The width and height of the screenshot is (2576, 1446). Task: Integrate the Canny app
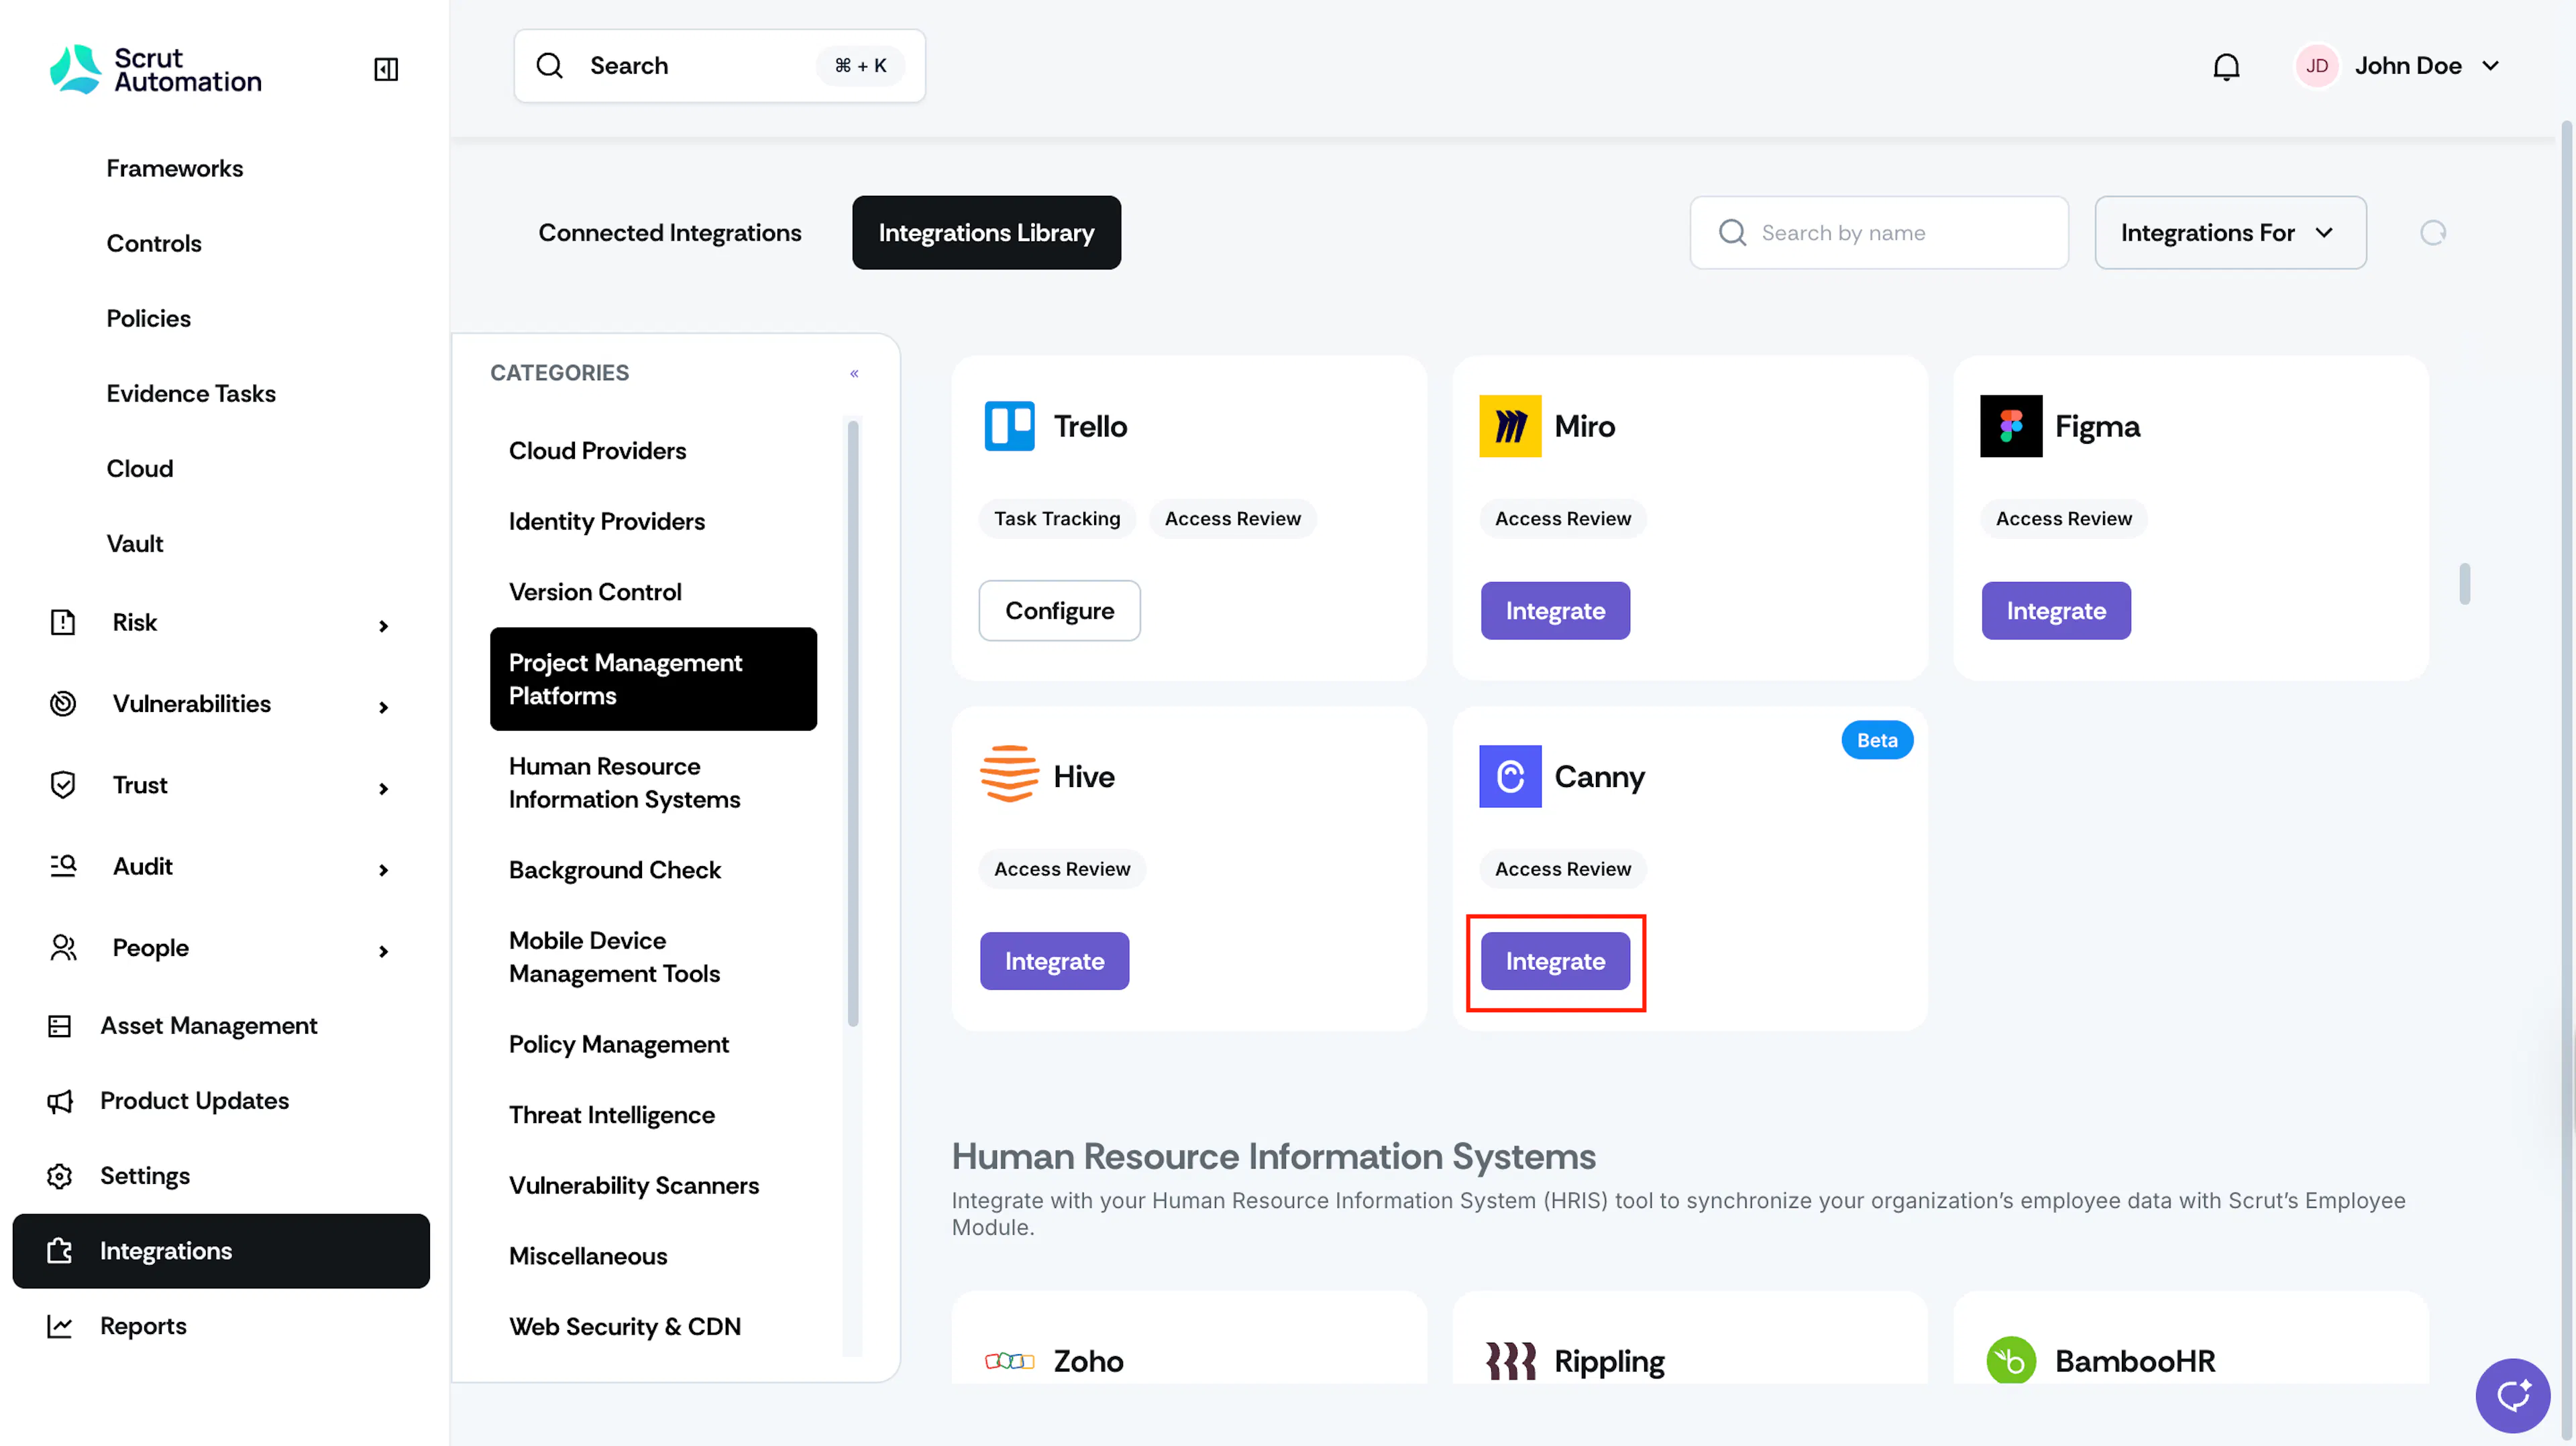point(1555,961)
